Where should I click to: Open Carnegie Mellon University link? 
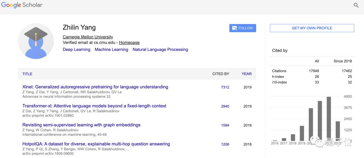pos(88,37)
